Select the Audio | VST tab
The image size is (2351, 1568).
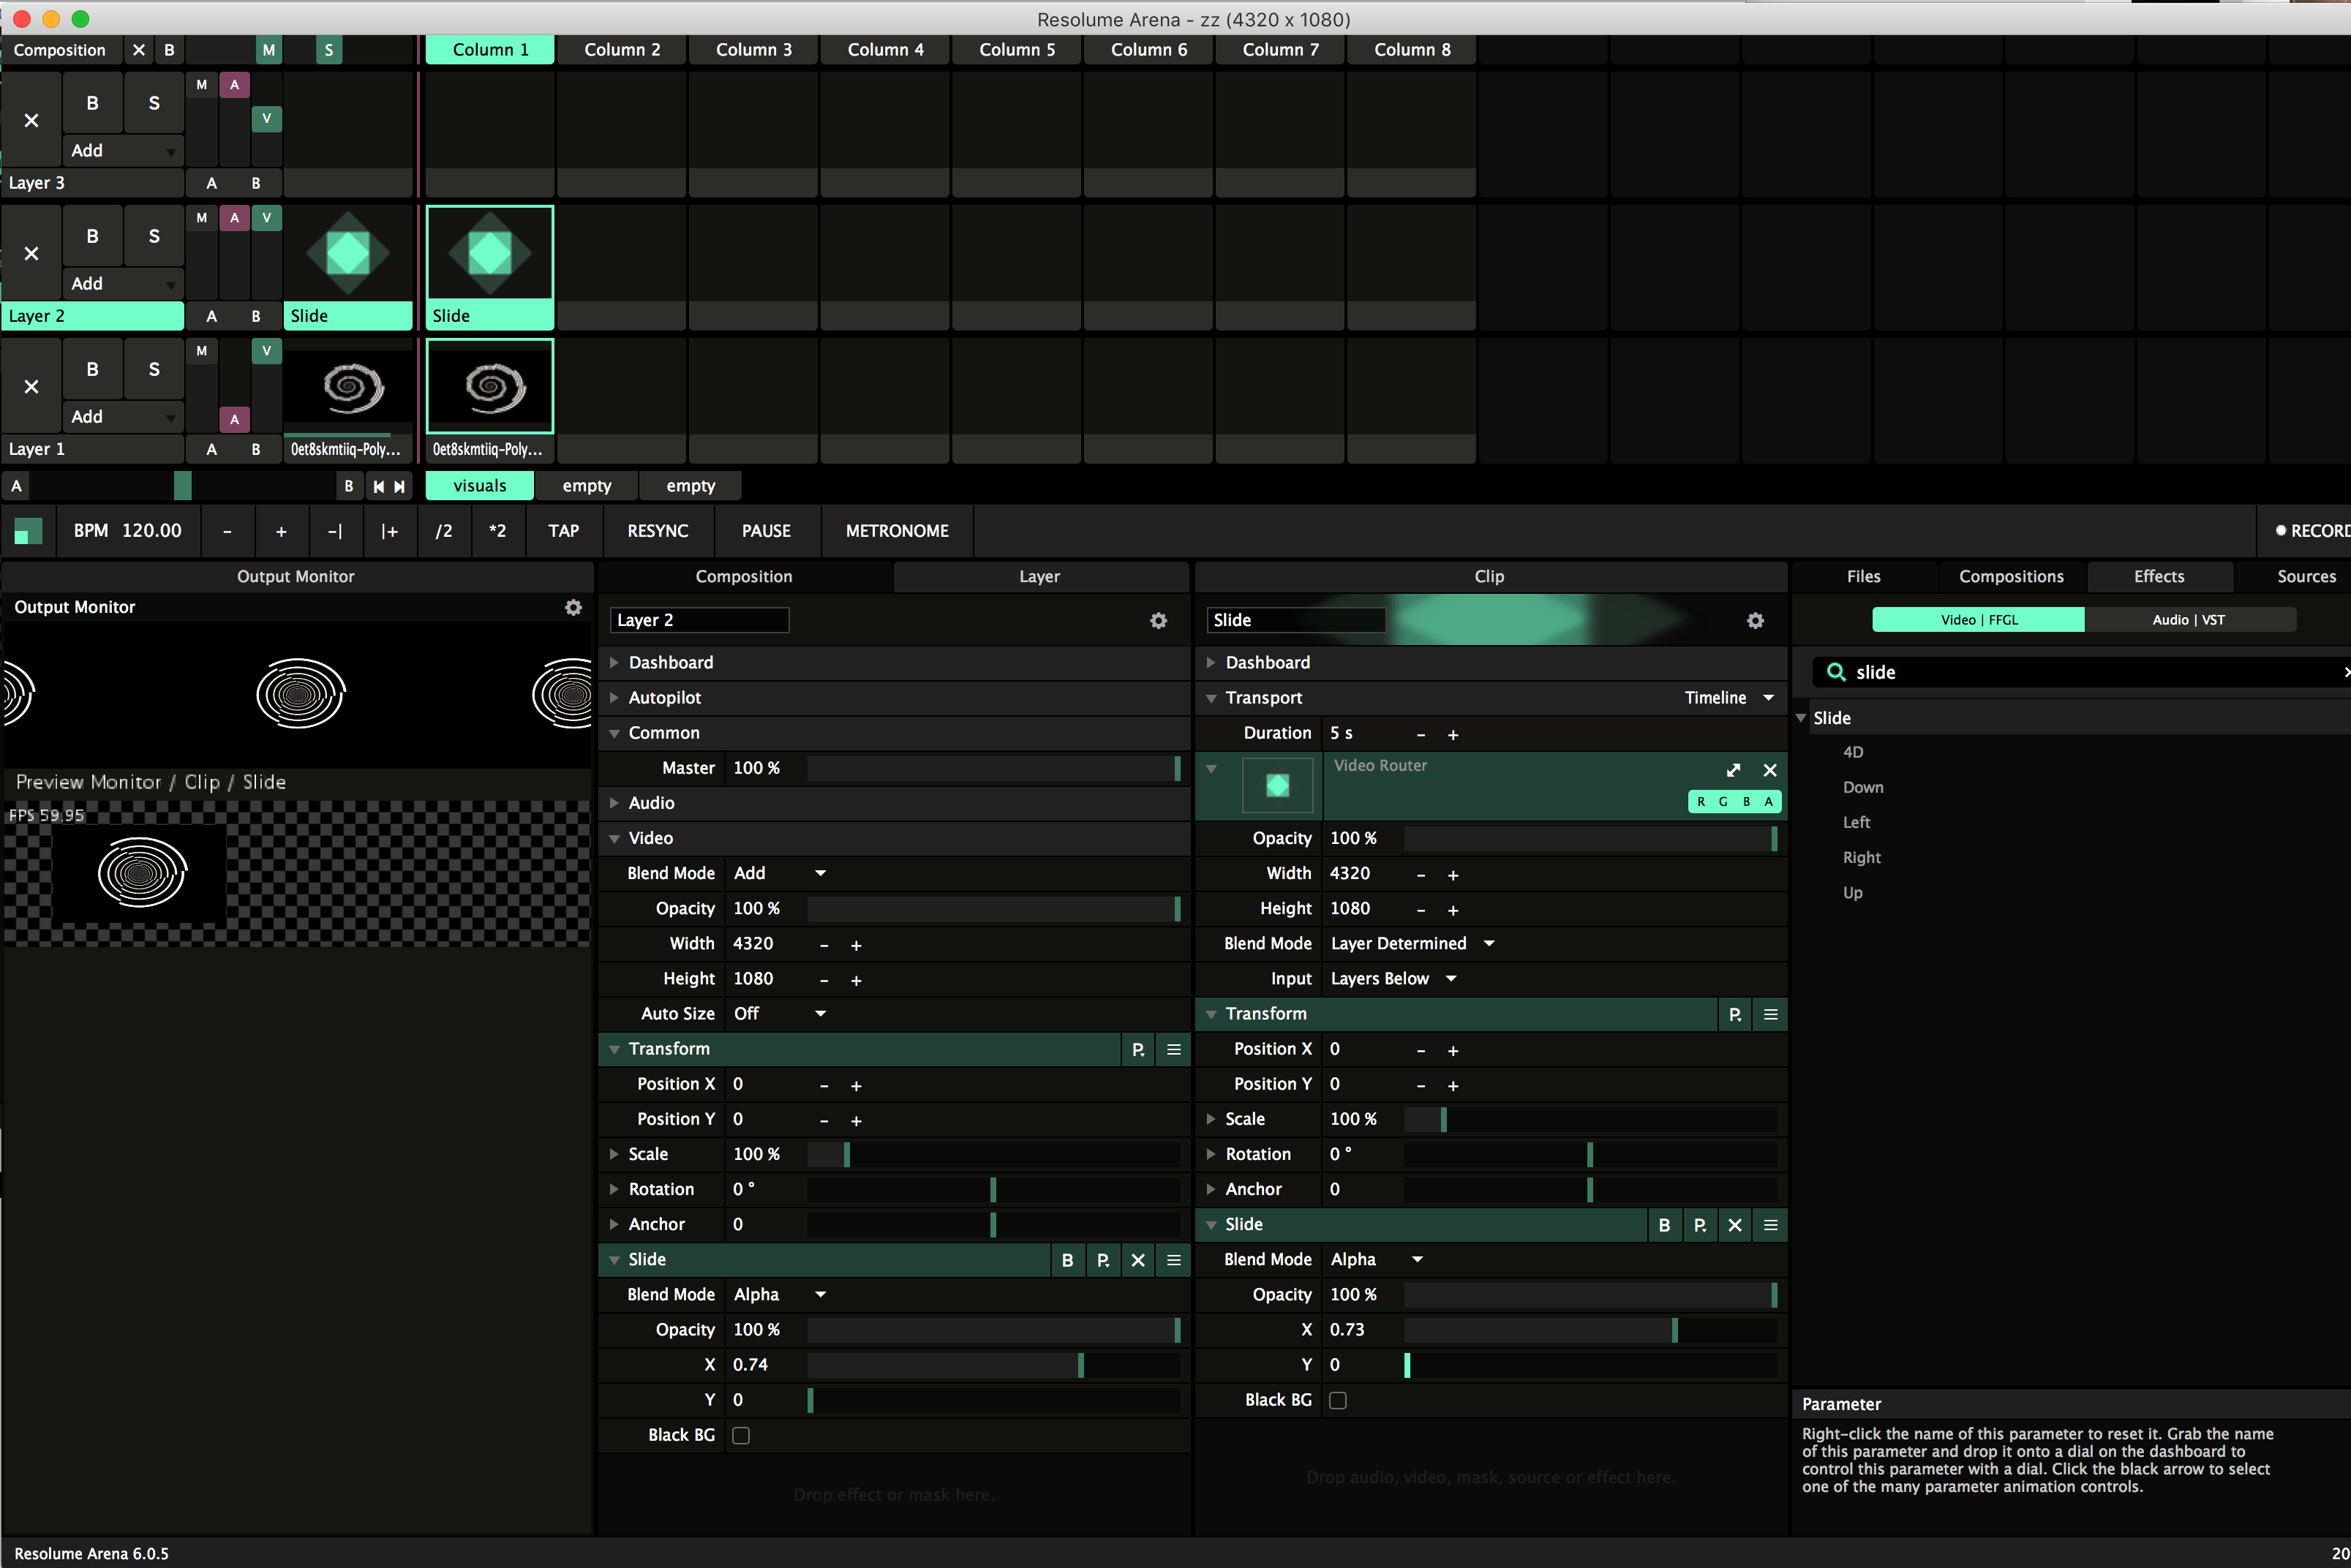[2188, 620]
